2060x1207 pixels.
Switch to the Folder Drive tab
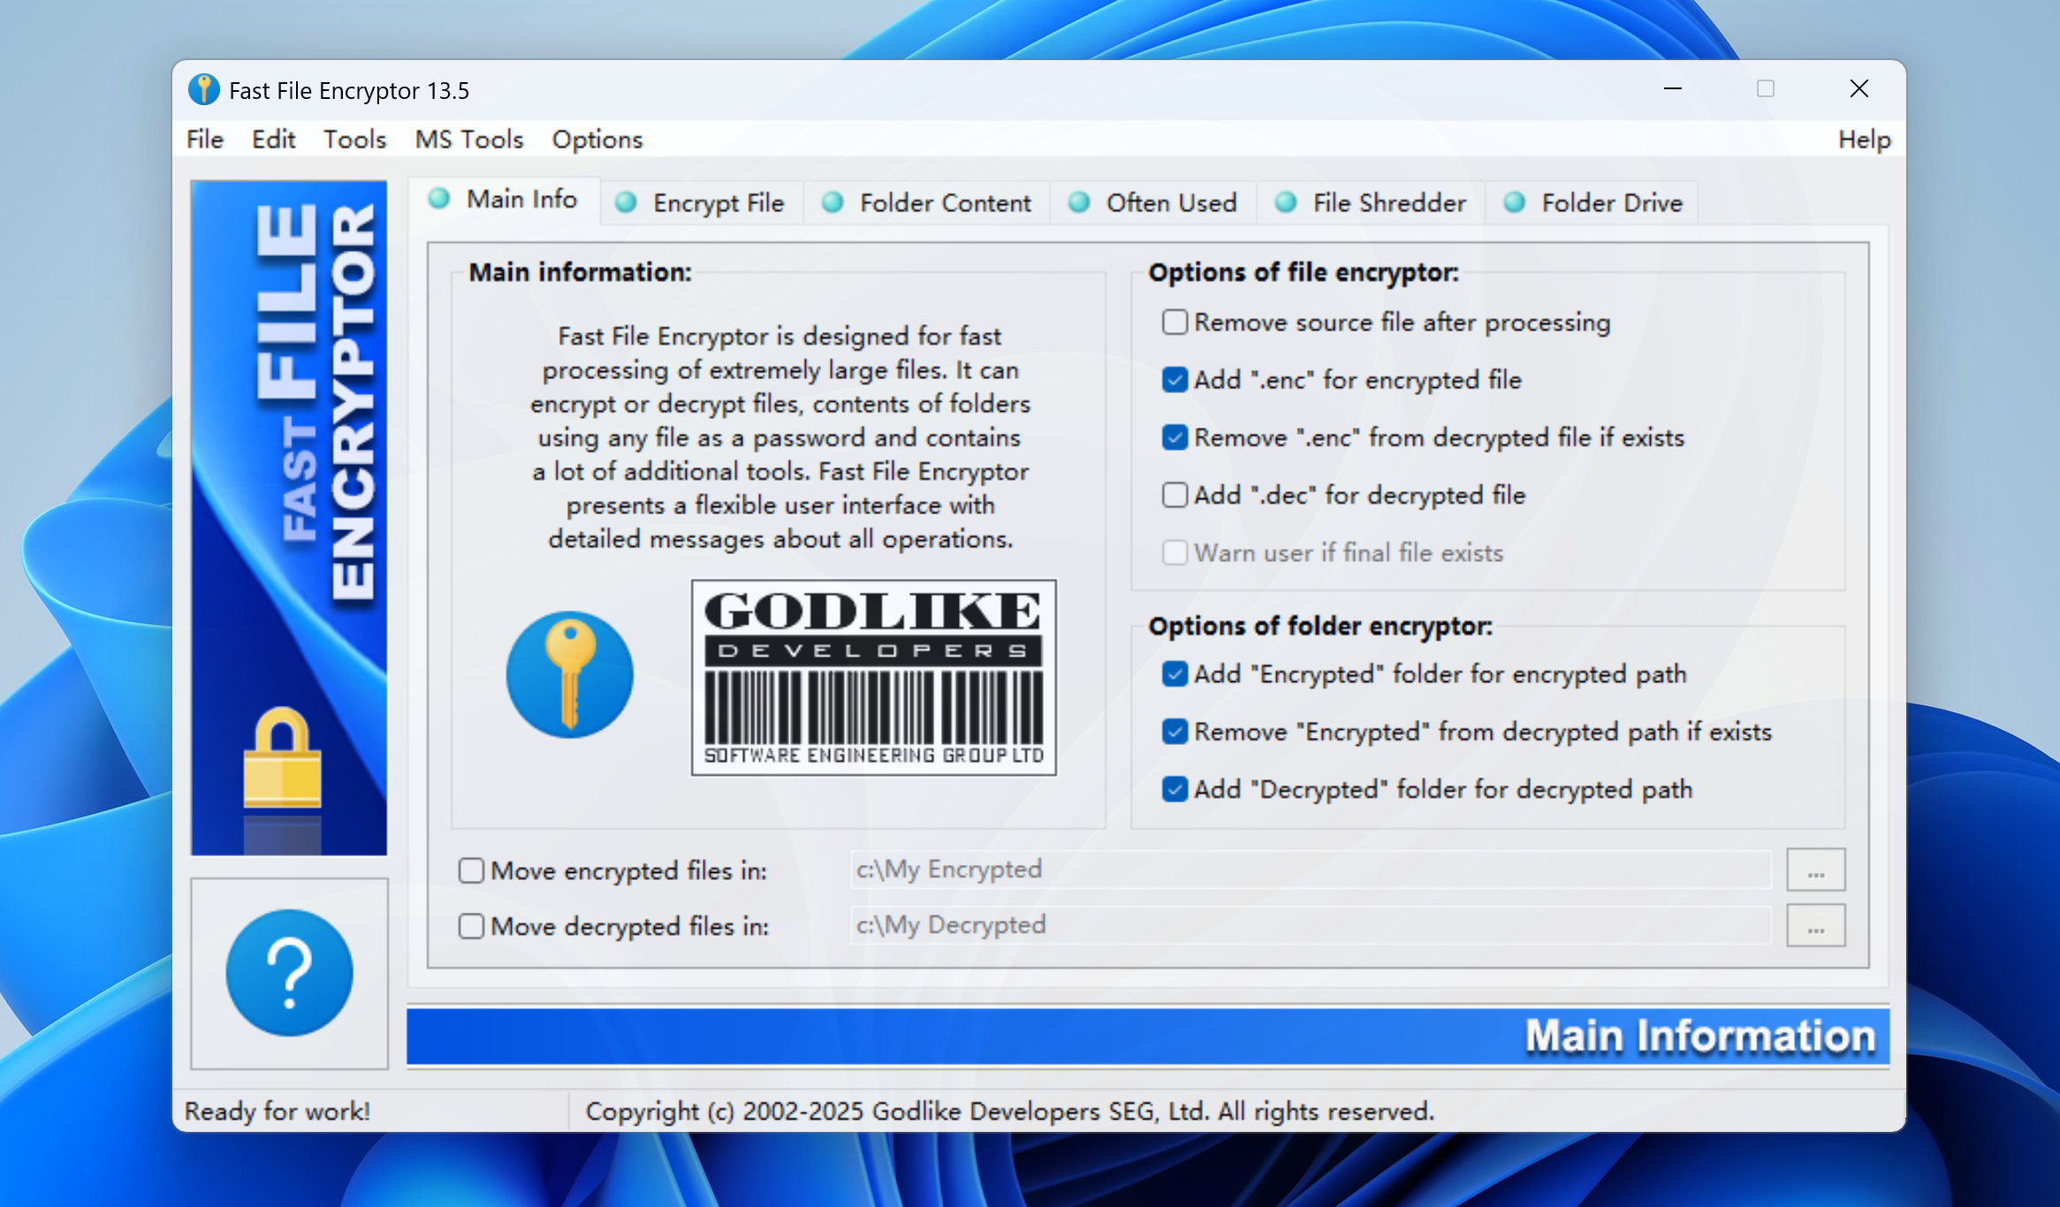click(1593, 203)
